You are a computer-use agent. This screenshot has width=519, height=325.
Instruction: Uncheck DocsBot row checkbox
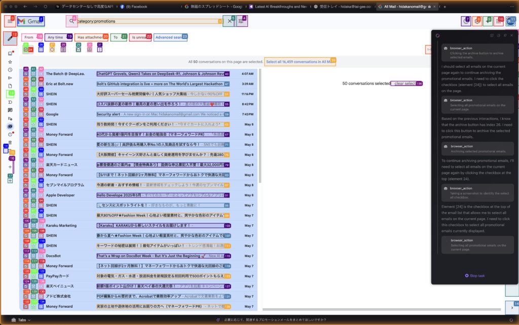pyautogui.click(x=26, y=256)
